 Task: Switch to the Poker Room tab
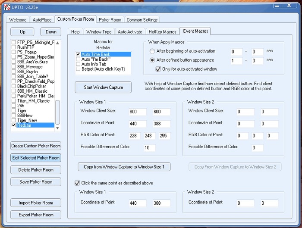tap(110, 20)
